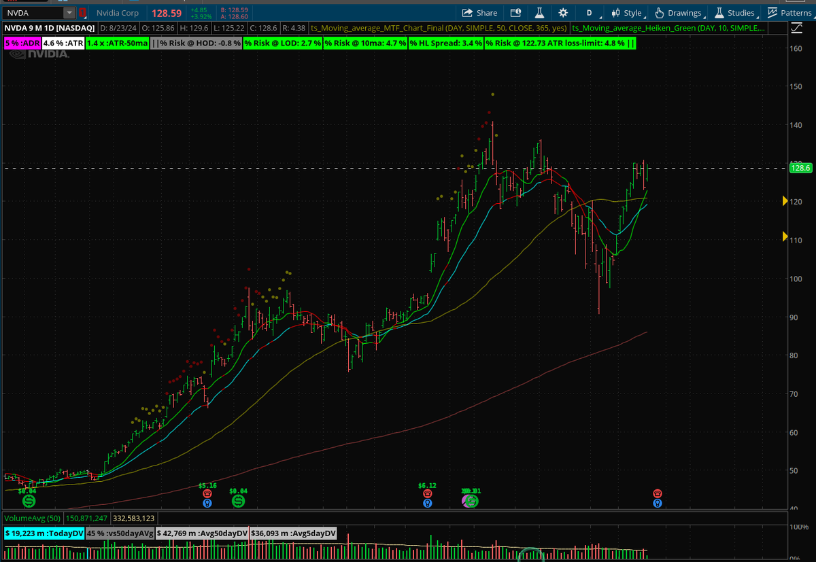Click the date D: 8/23/24 in the header
The height and width of the screenshot is (562, 816).
(x=117, y=28)
